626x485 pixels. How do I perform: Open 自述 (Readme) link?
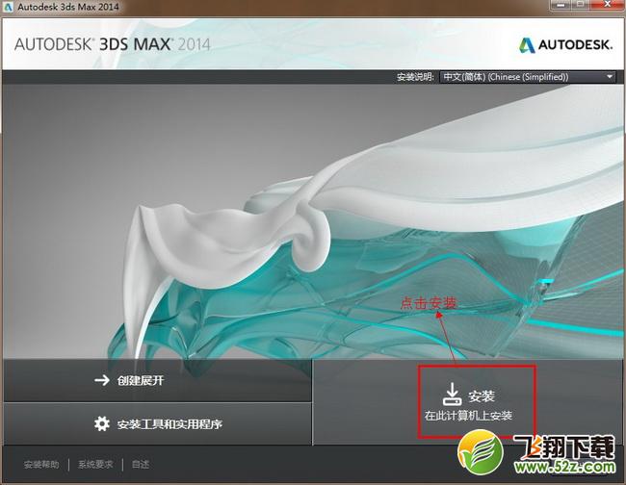click(x=141, y=464)
